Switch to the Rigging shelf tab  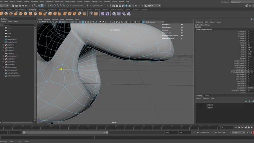click(42, 10)
